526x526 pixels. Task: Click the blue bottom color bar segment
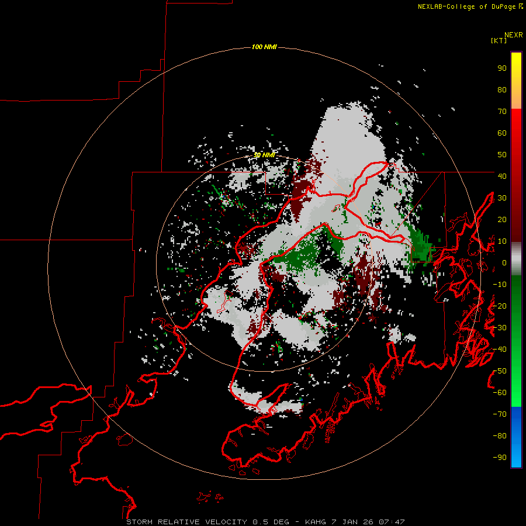[x=516, y=437]
